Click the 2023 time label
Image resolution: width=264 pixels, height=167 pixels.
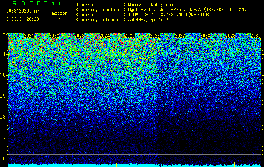pos(79,36)
